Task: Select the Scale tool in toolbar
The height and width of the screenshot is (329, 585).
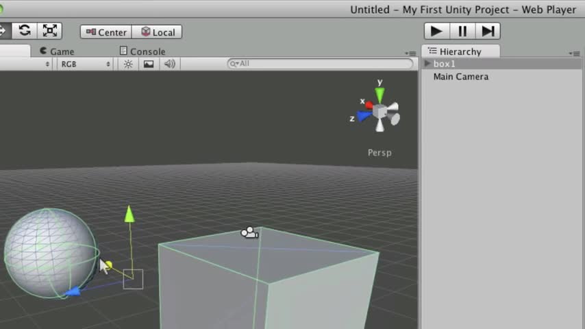Action: click(49, 31)
